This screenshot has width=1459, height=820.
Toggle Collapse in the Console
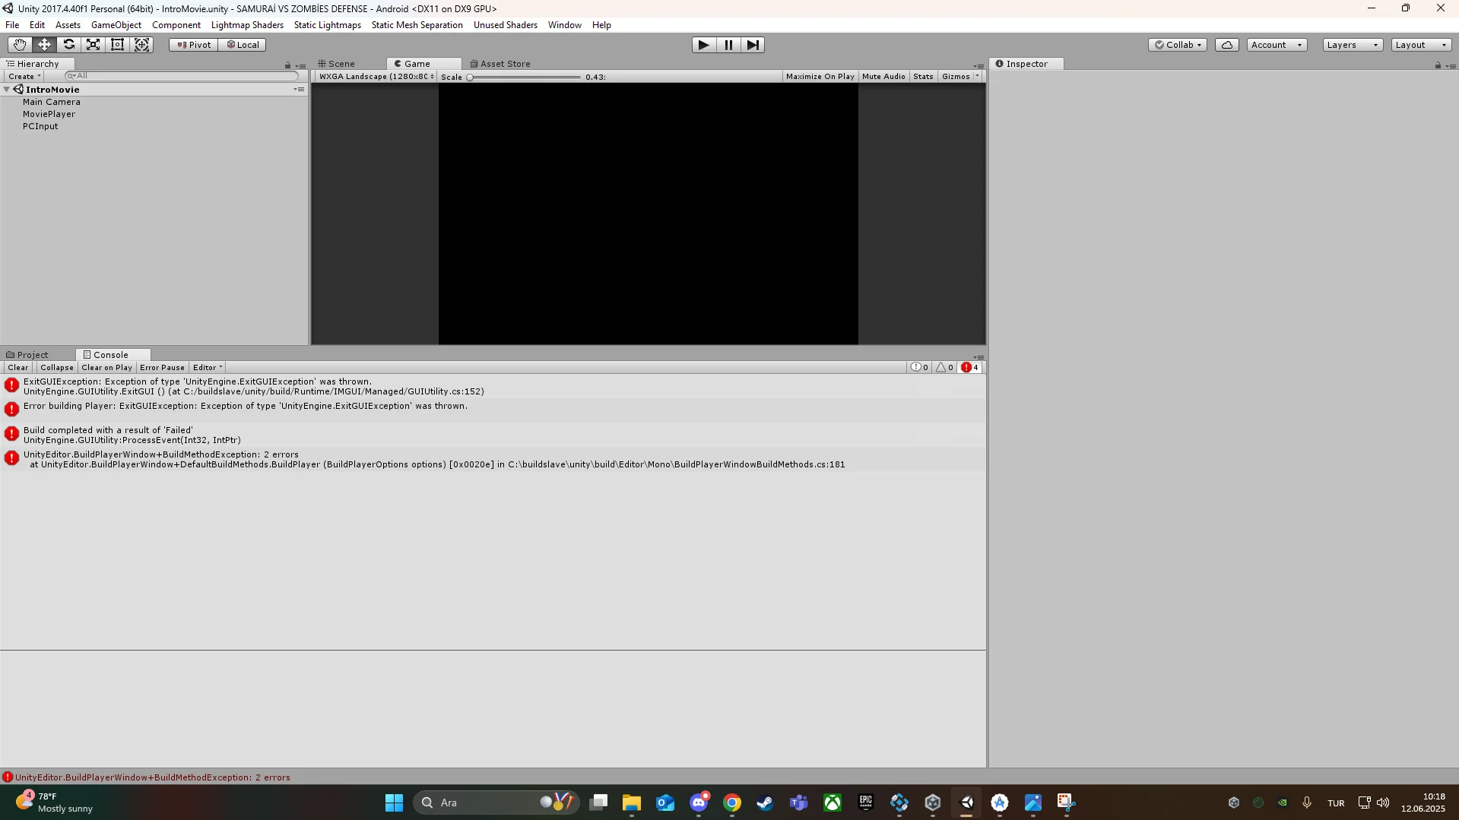tap(57, 368)
